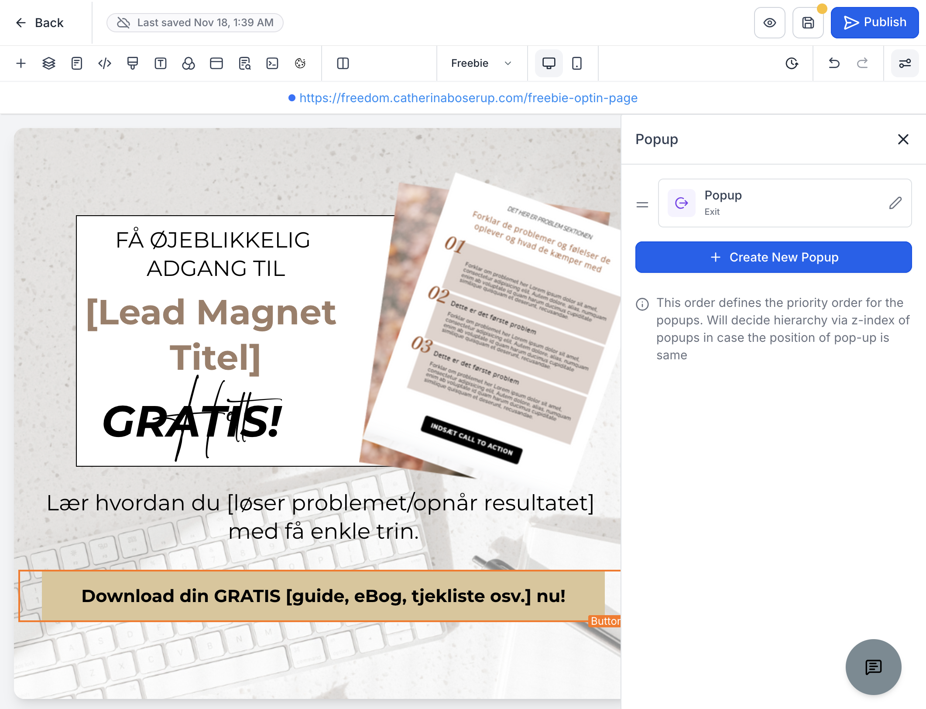The height and width of the screenshot is (709, 926).
Task: Redo the last action
Action: tap(862, 63)
